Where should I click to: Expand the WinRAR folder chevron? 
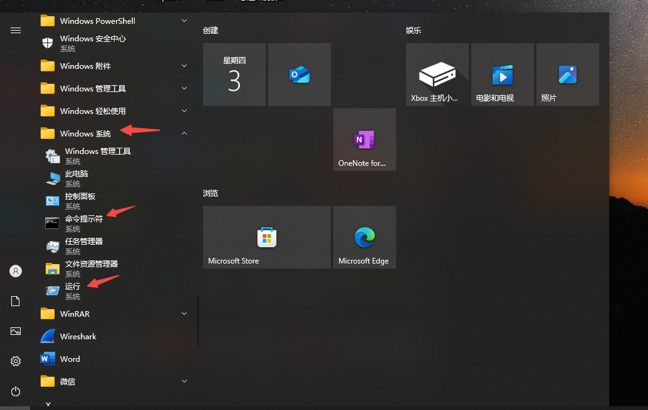[184, 314]
